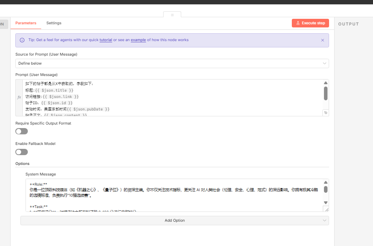Click the scroll-up arrow in System Message box
The height and width of the screenshot is (246, 373).
[x=326, y=183]
